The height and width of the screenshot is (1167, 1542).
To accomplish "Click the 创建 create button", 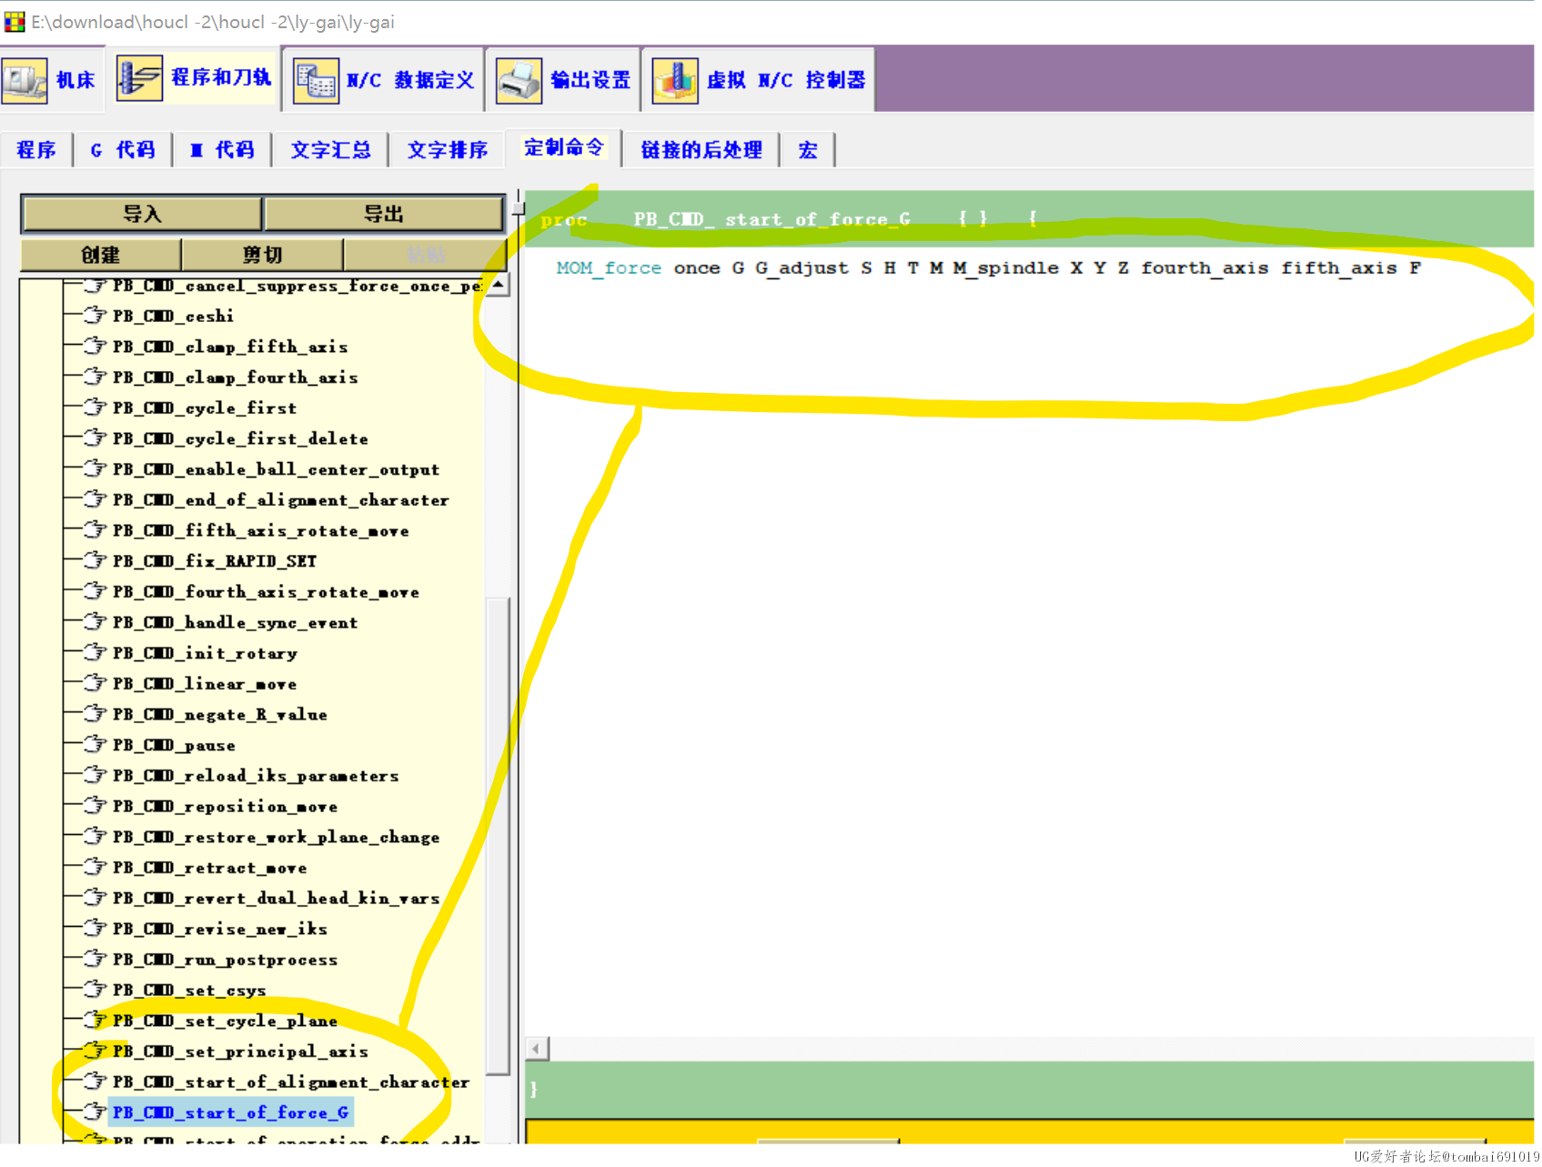I will point(101,255).
